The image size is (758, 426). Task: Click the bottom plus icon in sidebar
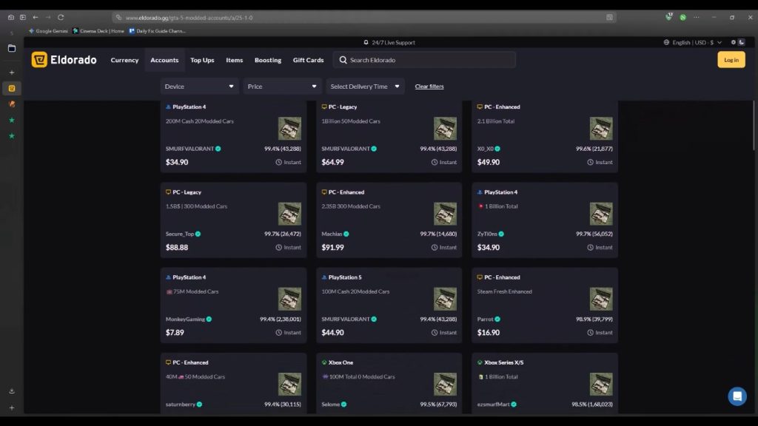[x=12, y=408]
